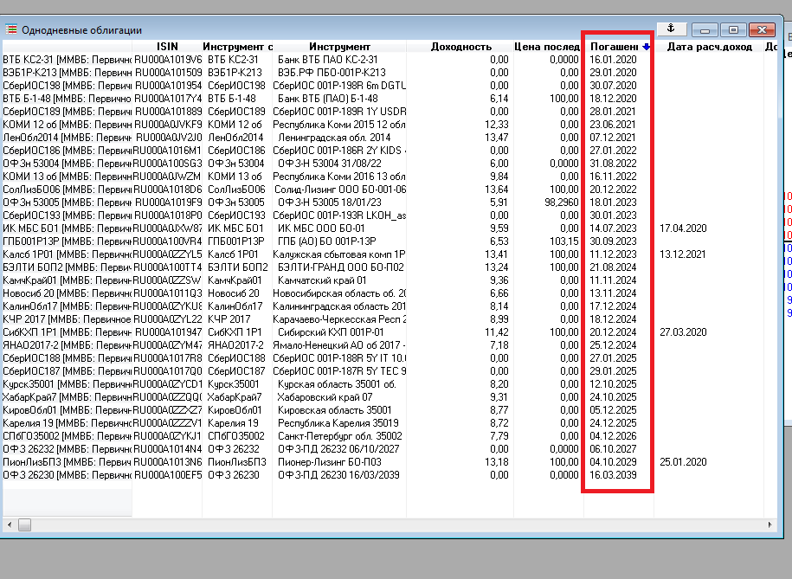This screenshot has width=792, height=579.
Task: Click the Дата расч.доход column header
Action: tap(709, 47)
